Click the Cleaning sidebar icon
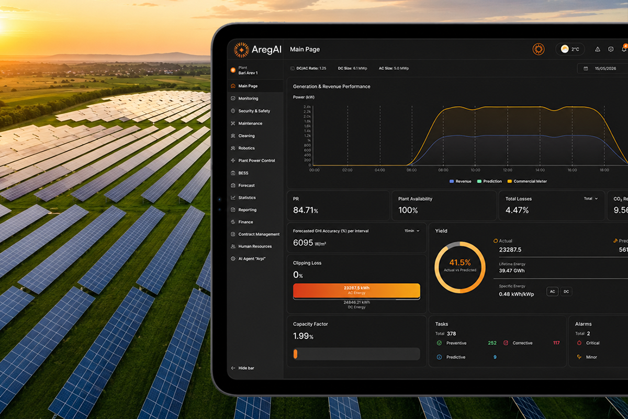The height and width of the screenshot is (419, 628). [x=233, y=136]
